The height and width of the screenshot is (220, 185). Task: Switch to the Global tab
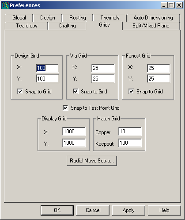(x=19, y=18)
